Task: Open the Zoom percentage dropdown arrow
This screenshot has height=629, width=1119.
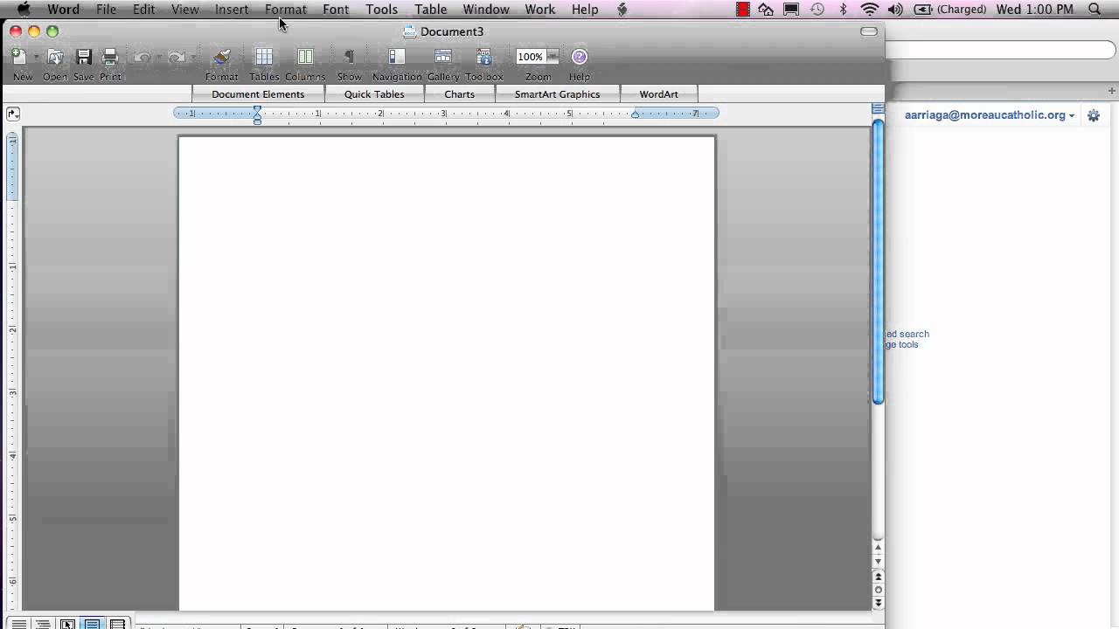Action: pos(553,57)
